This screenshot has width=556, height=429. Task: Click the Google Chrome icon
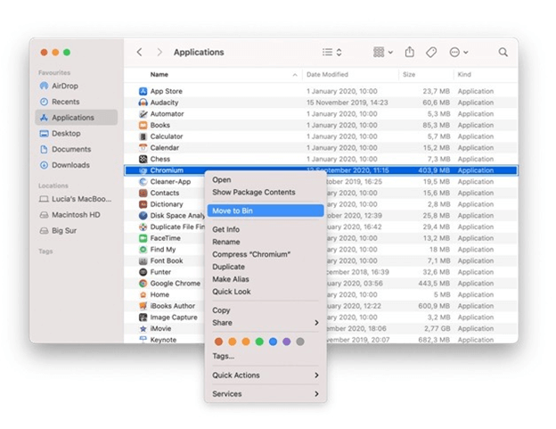tap(143, 284)
